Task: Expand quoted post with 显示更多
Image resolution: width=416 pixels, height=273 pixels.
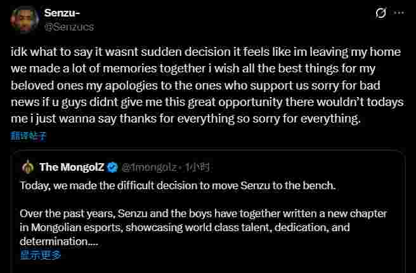Action: click(41, 255)
